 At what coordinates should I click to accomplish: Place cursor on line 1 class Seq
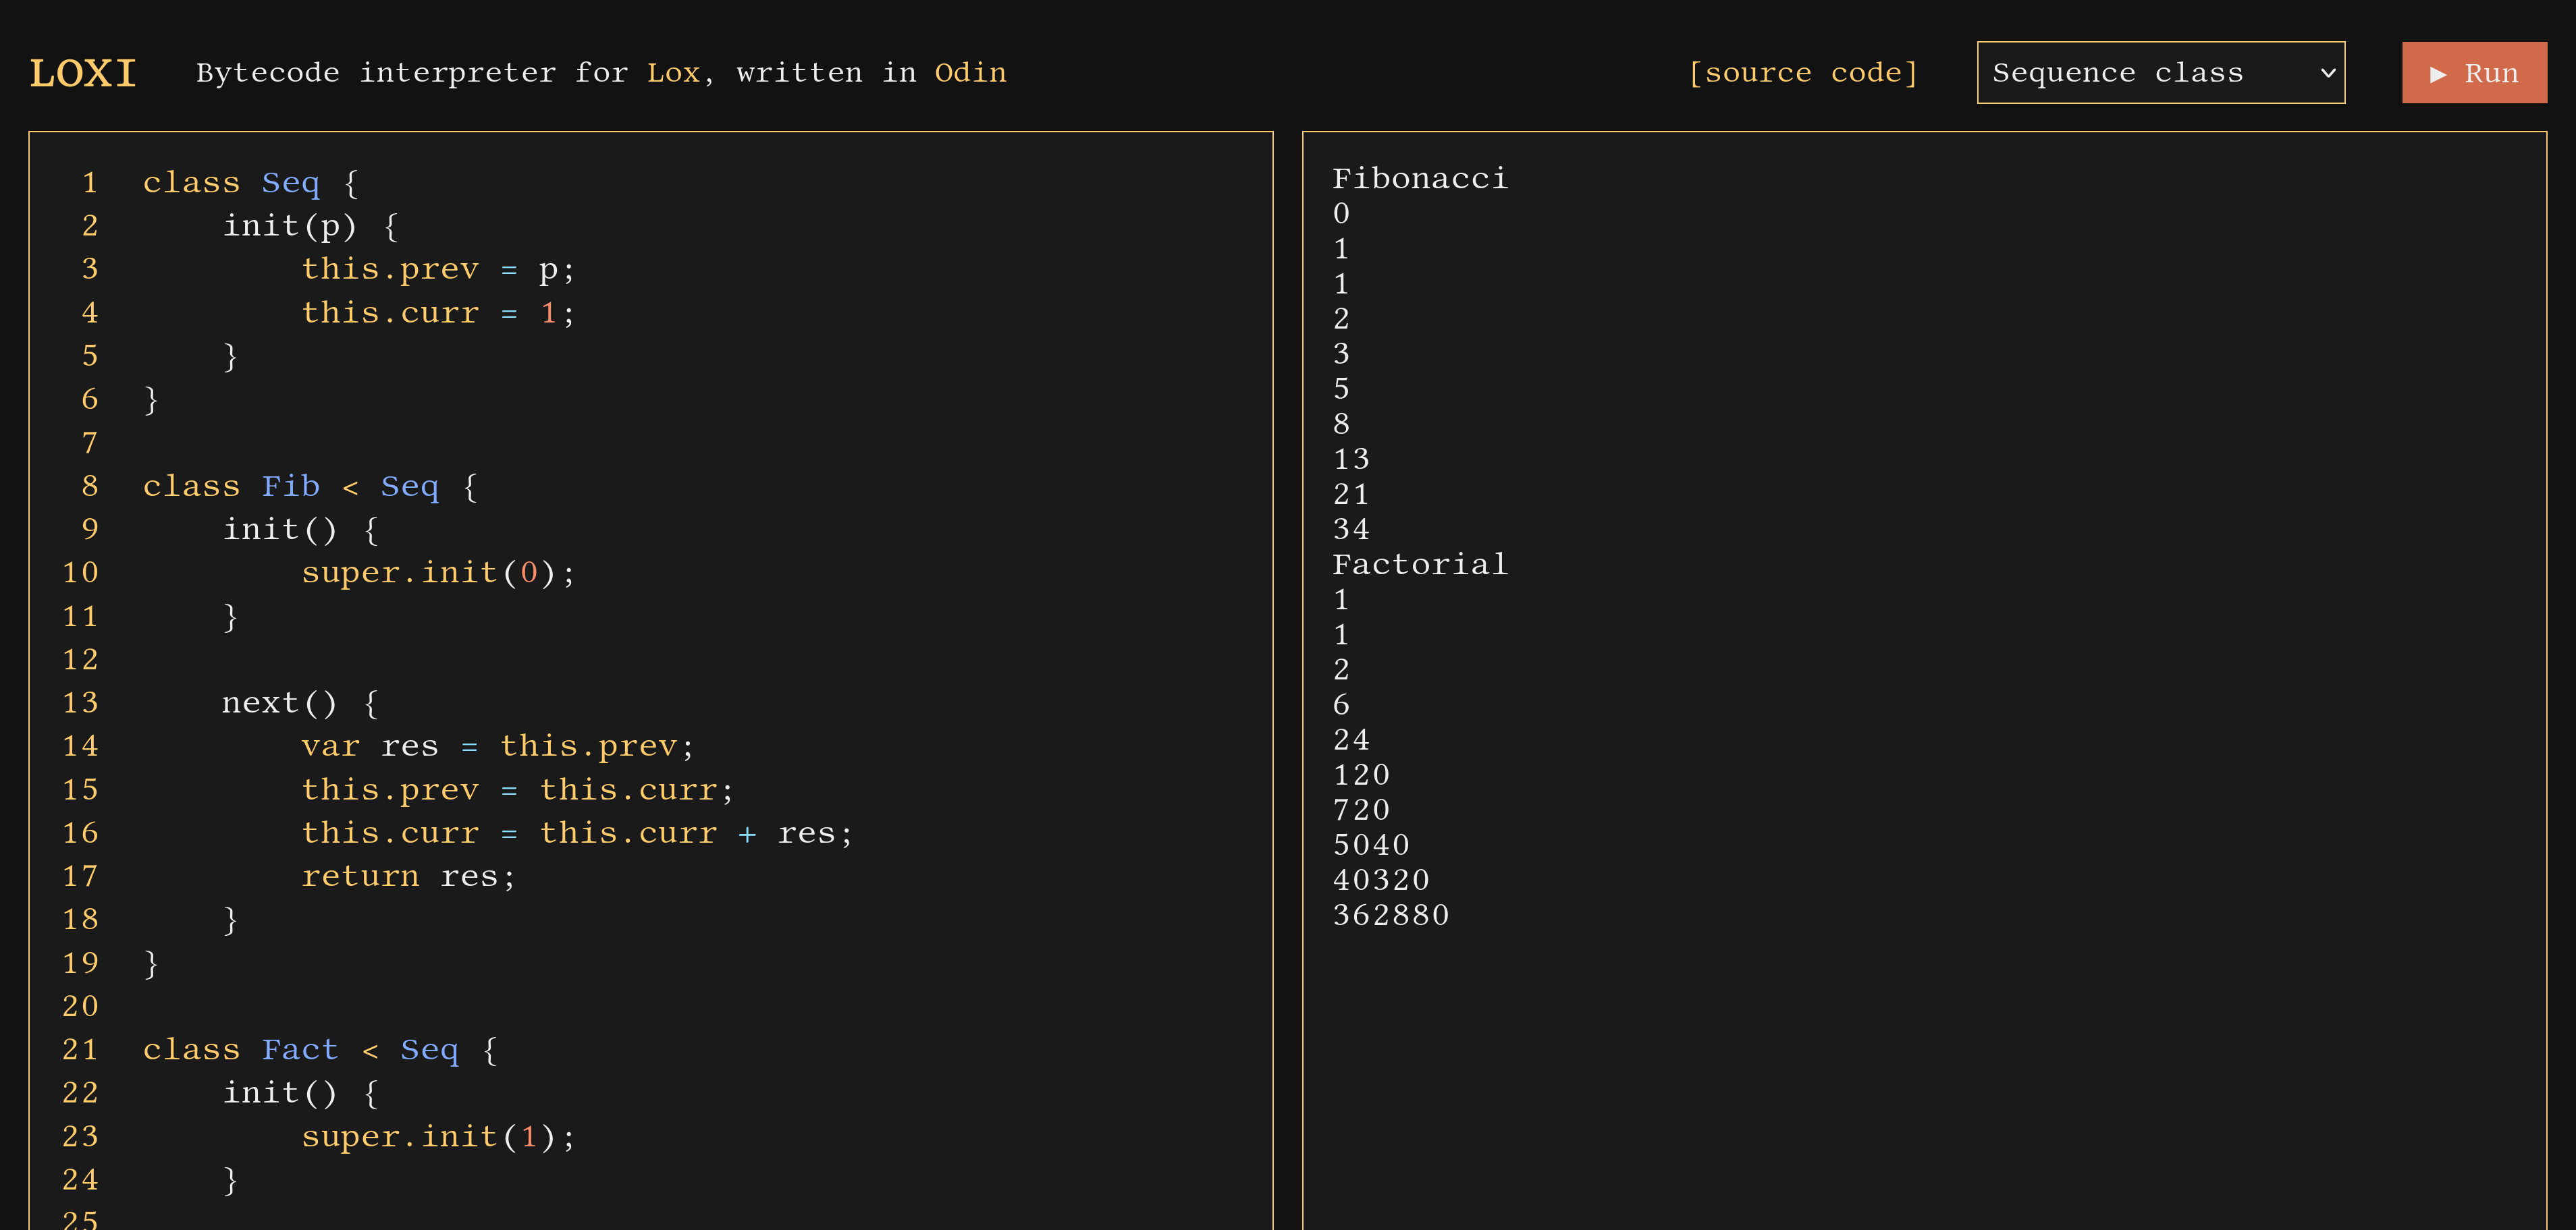point(250,183)
